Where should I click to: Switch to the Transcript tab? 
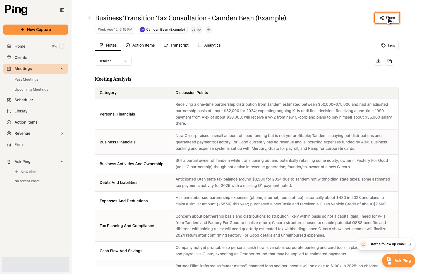point(176,45)
